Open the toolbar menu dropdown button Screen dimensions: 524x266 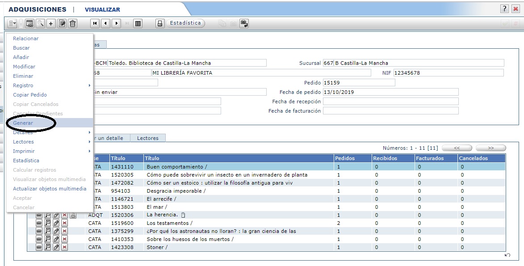pyautogui.click(x=13, y=23)
